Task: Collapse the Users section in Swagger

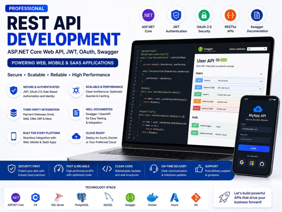Action: pos(261,74)
